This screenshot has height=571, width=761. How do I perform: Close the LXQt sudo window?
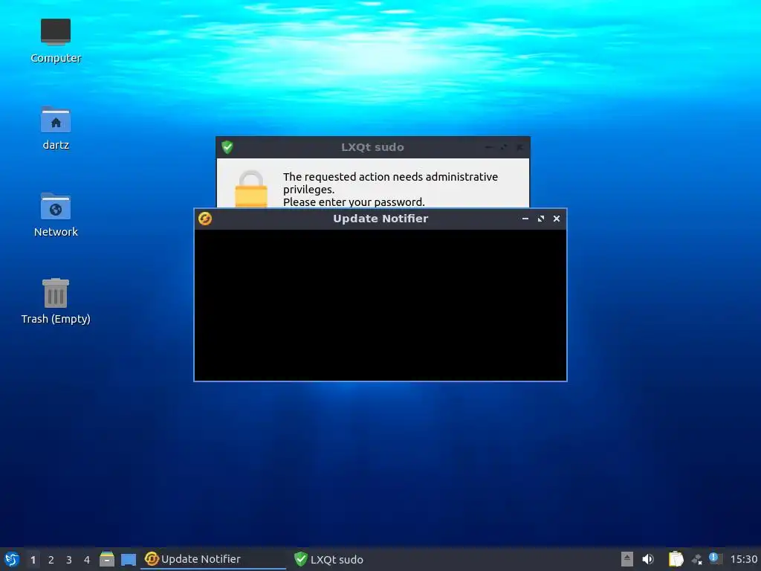(x=519, y=147)
